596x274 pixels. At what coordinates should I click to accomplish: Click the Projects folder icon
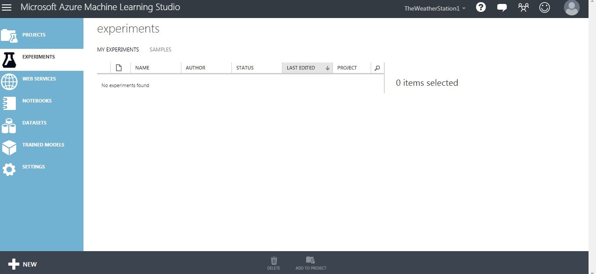tap(9, 36)
